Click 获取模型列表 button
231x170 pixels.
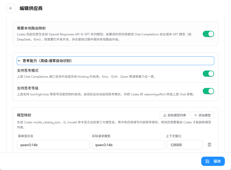pos(175,115)
